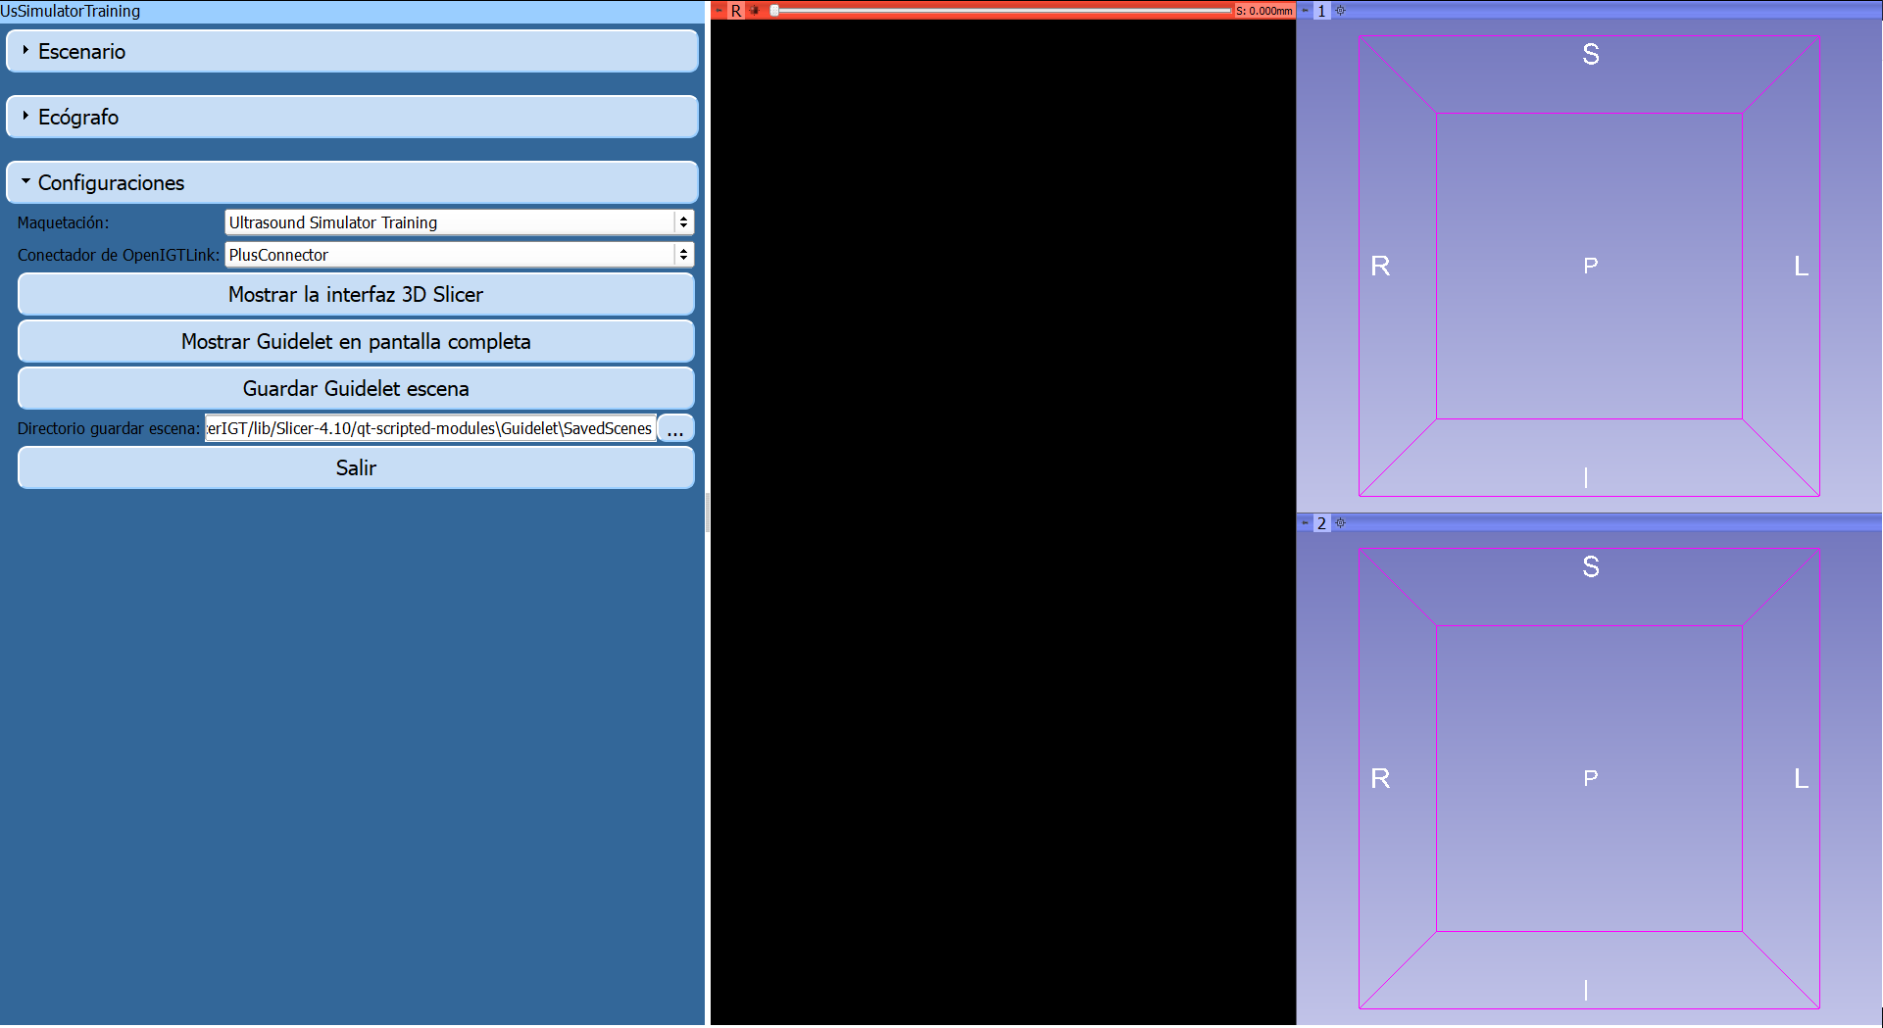Click the pin icon of 3D view 1

[1305, 10]
